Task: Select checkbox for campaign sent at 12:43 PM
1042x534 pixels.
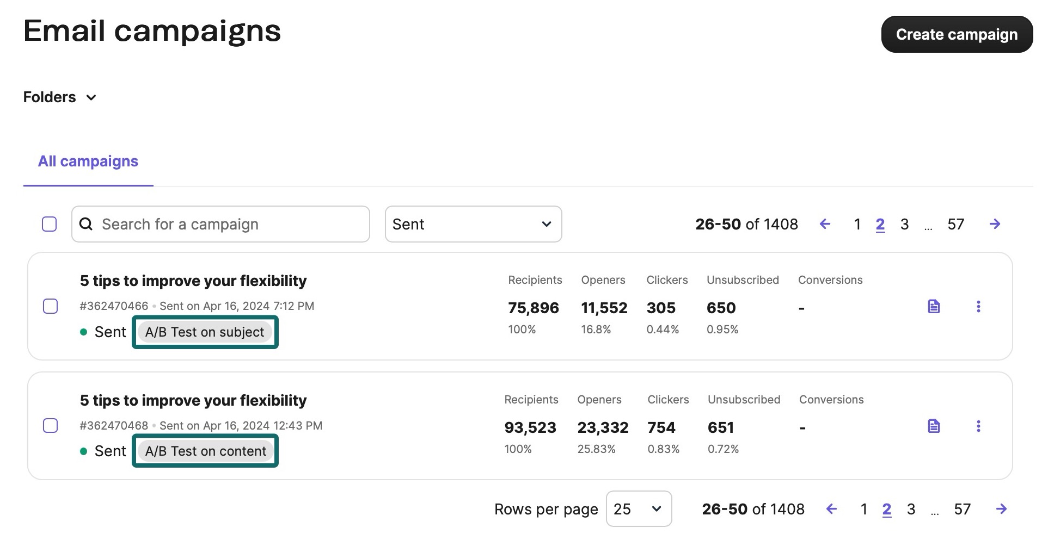Action: (x=51, y=426)
